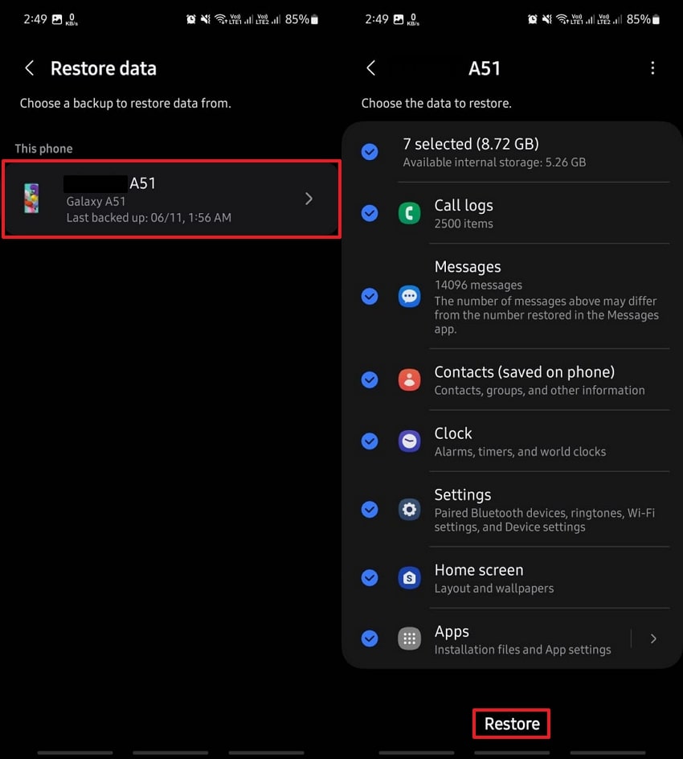This screenshot has width=683, height=759.
Task: Open backup details via A51 chevron
Action: 309,199
